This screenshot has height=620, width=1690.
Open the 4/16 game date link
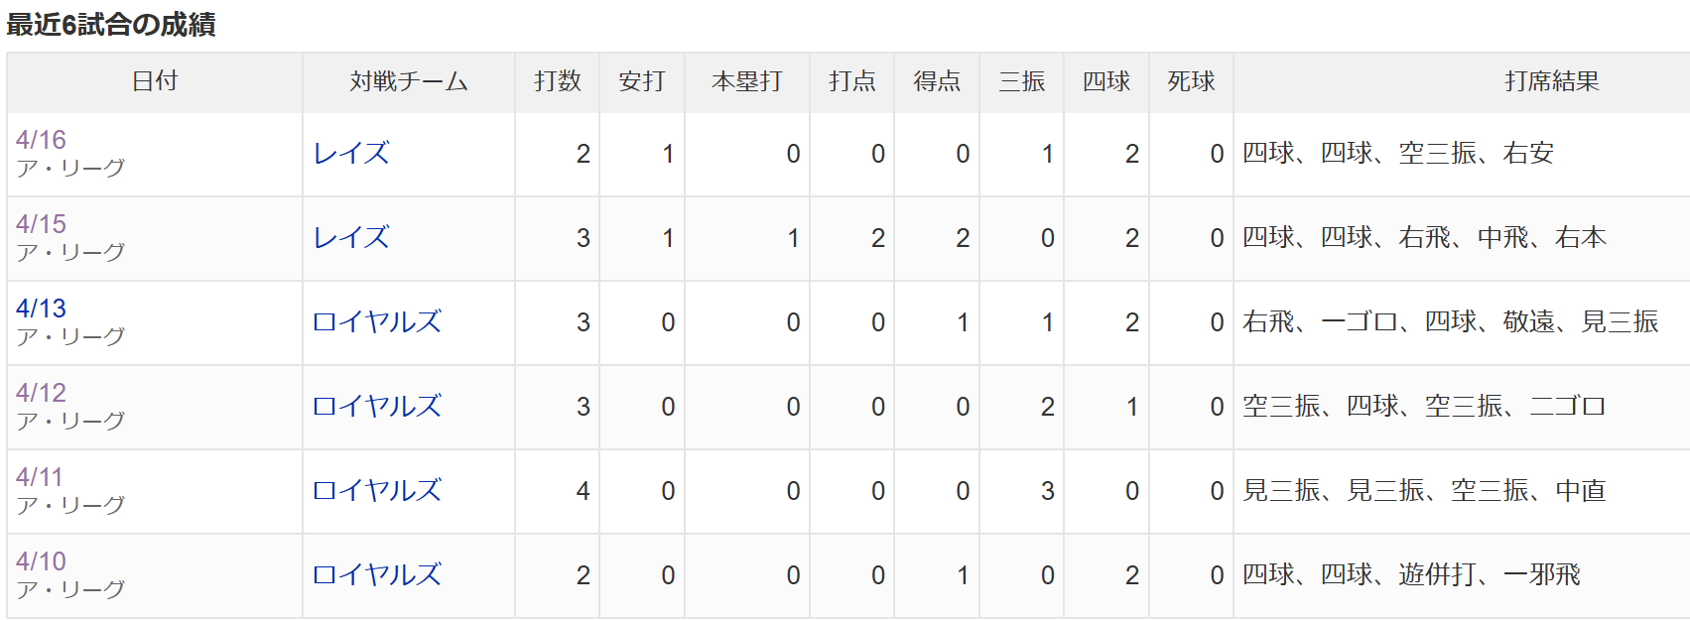click(41, 140)
